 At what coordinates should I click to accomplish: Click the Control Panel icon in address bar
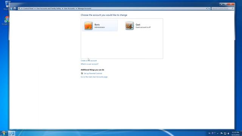coord(19,8)
